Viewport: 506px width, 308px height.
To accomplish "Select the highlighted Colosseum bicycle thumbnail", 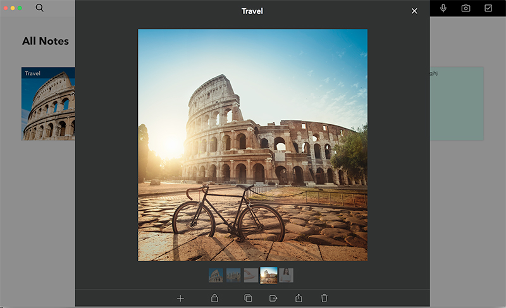I will [269, 275].
